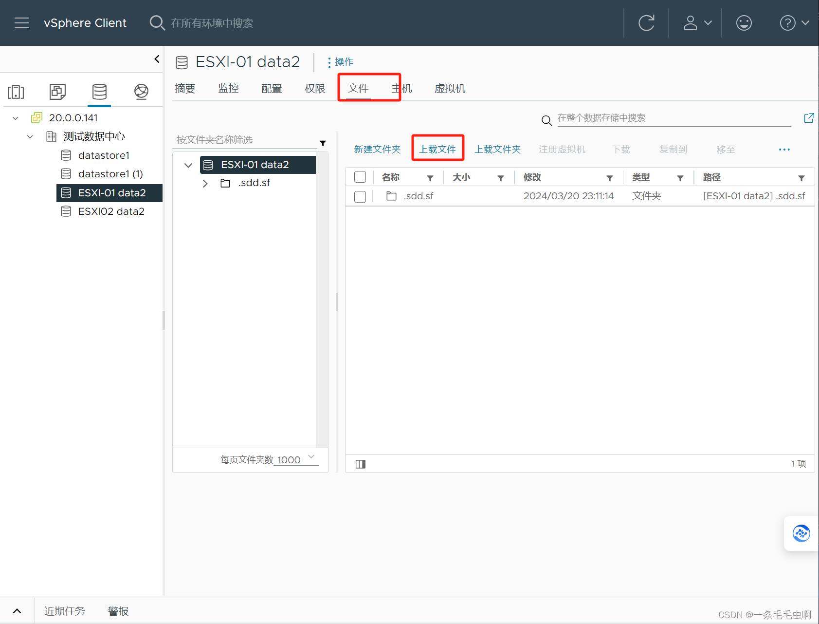Viewport: 819px width, 624px height.
Task: Collapse the left navigation sidebar
Action: pos(157,59)
